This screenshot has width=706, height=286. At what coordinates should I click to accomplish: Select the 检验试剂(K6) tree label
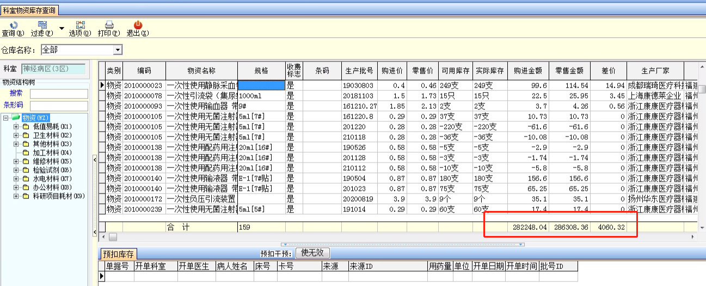pos(52,170)
